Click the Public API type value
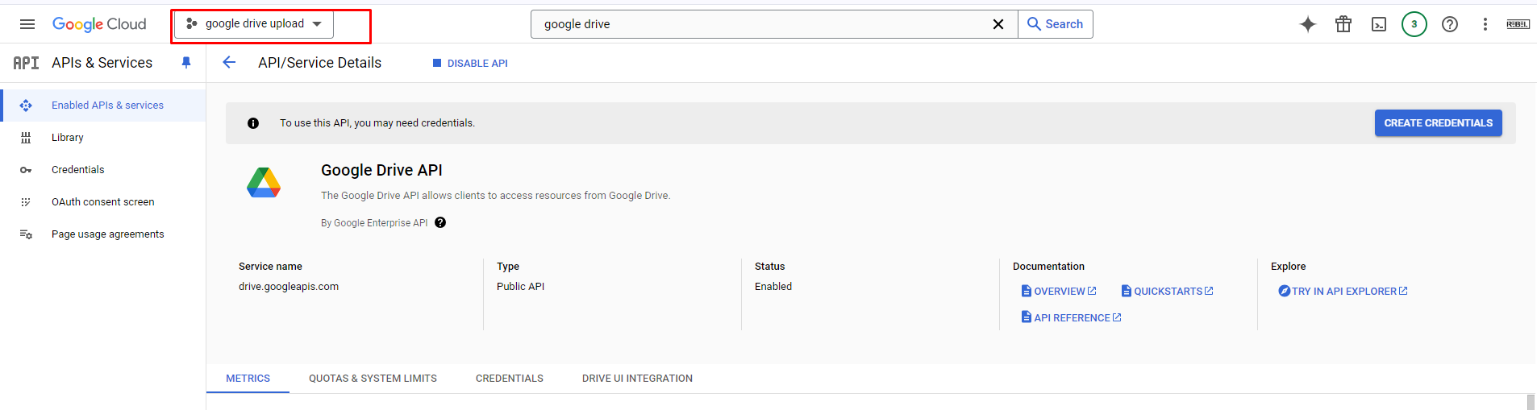The image size is (1537, 410). click(520, 287)
